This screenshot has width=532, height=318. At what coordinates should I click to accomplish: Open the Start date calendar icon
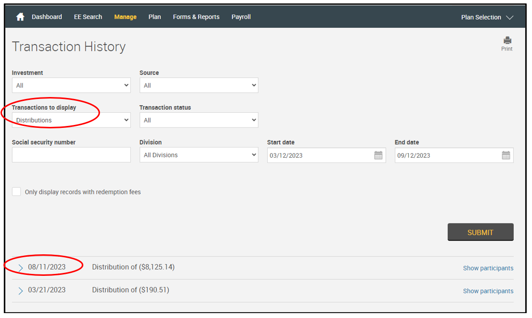[x=378, y=155]
